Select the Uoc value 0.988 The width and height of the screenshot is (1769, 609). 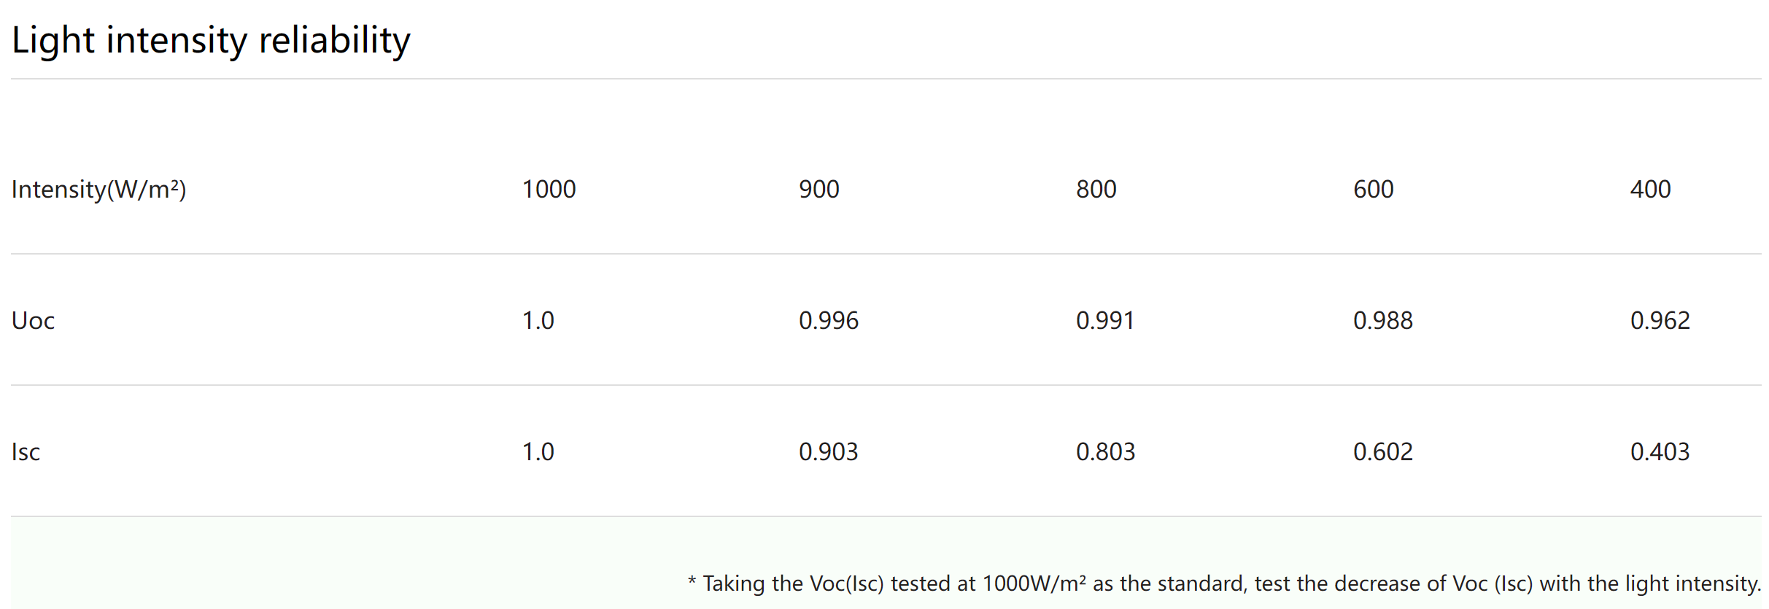(1383, 321)
